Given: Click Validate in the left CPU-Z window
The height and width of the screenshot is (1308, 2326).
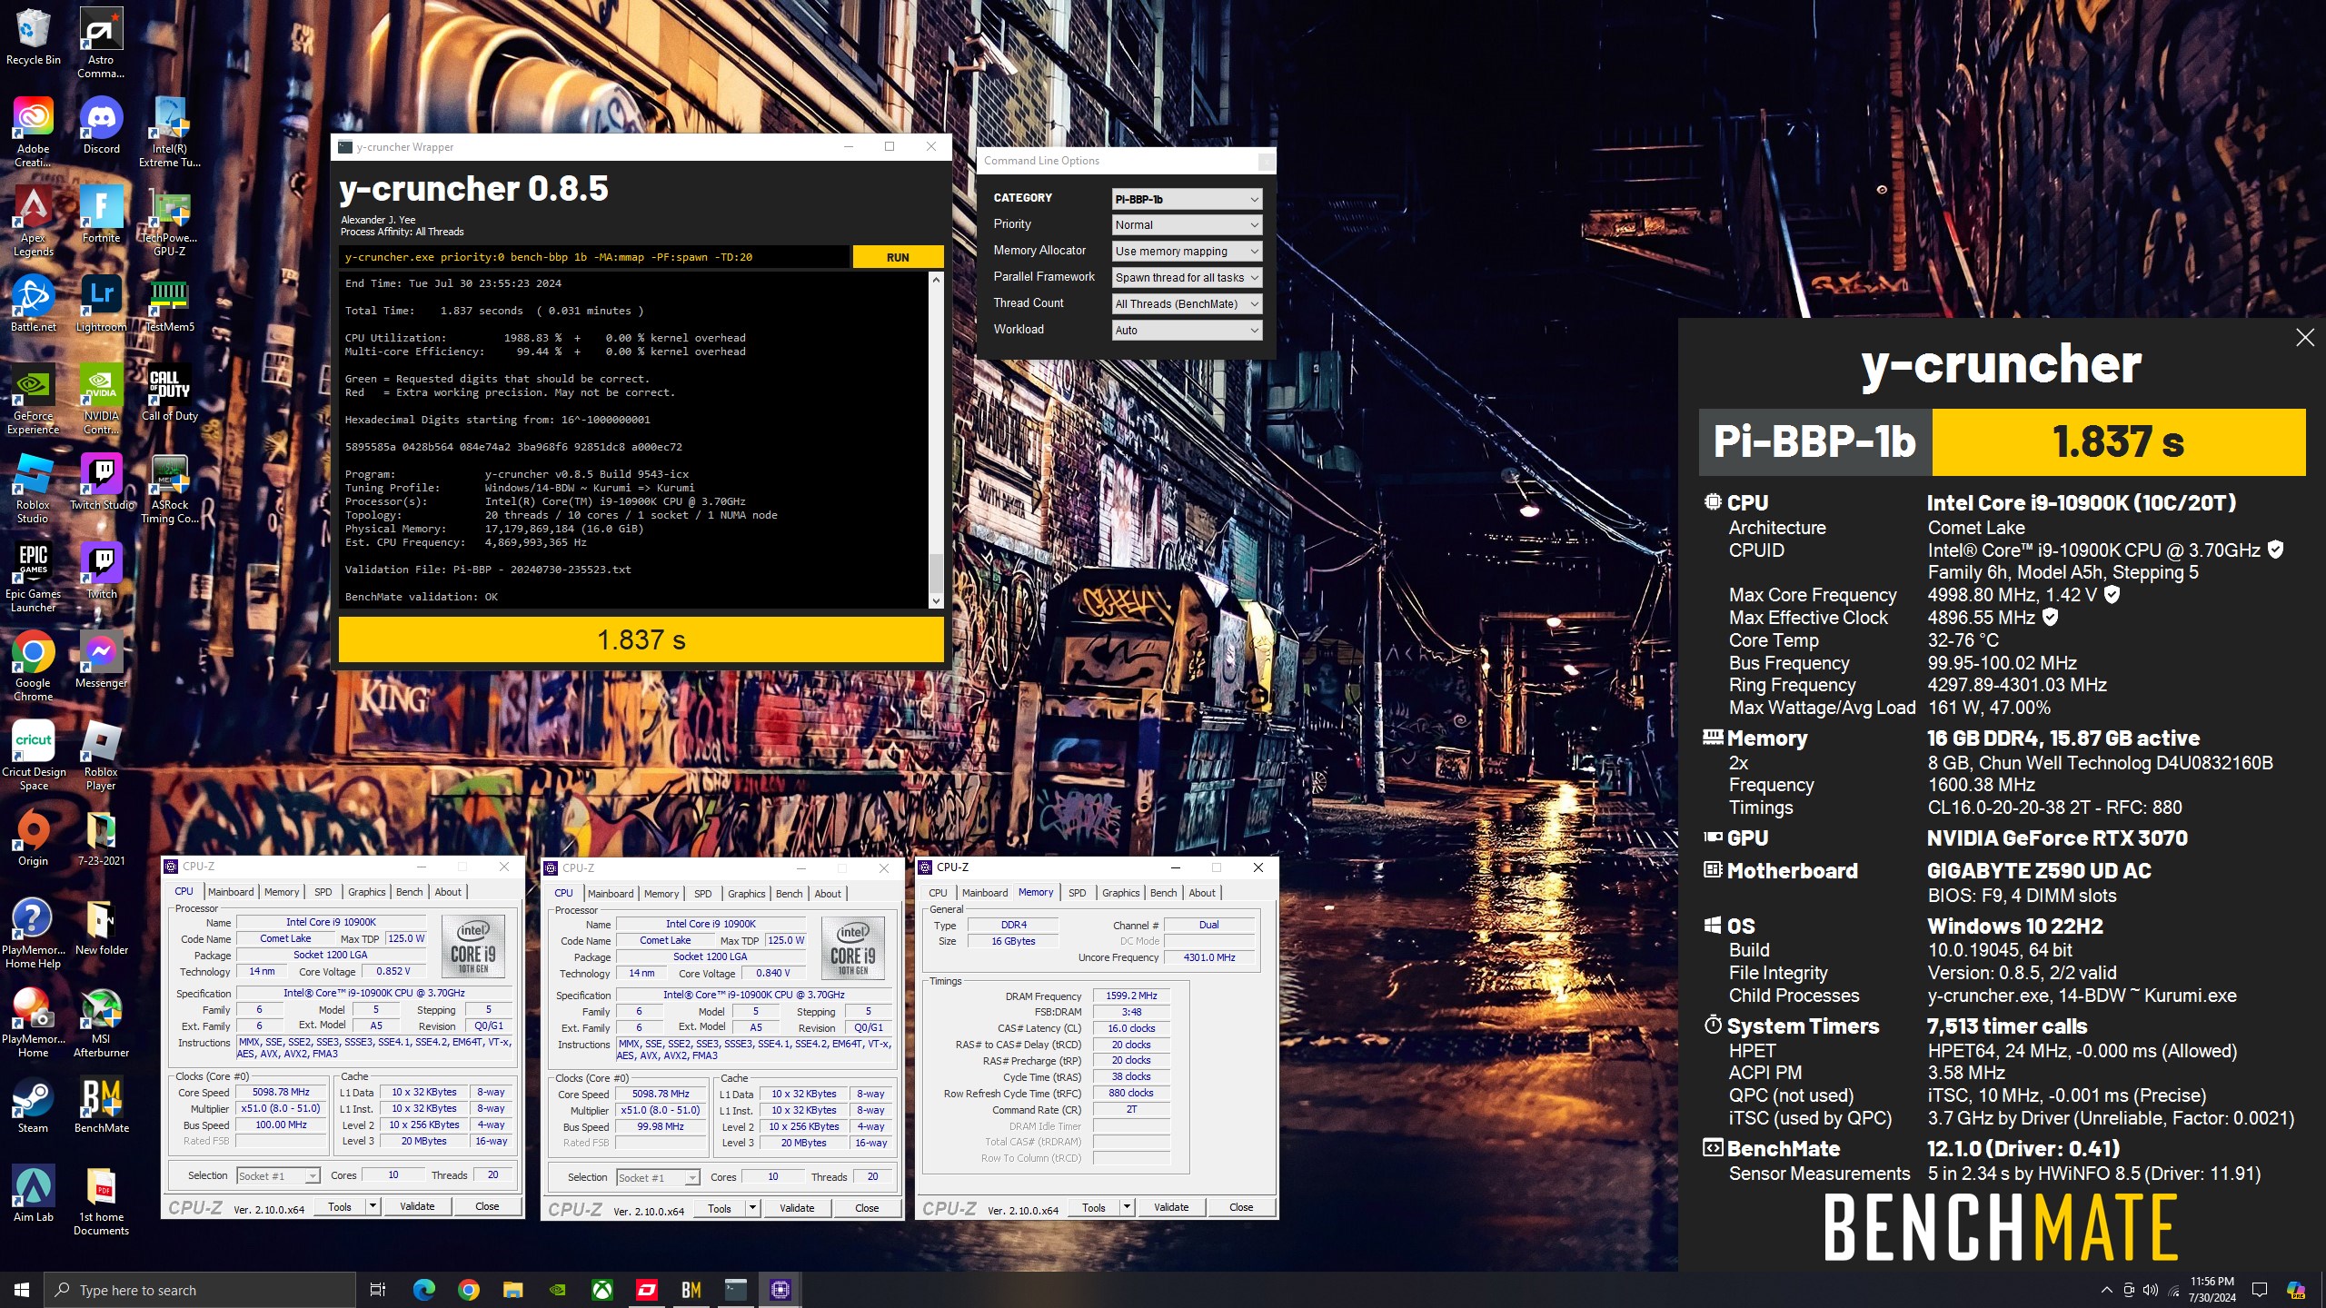Looking at the screenshot, I should 417,1206.
